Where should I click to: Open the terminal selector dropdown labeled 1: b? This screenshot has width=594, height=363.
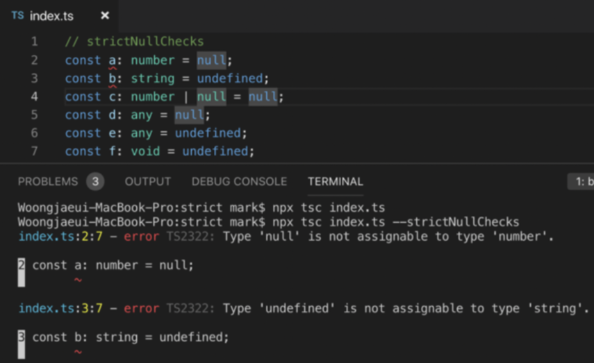coord(581,182)
